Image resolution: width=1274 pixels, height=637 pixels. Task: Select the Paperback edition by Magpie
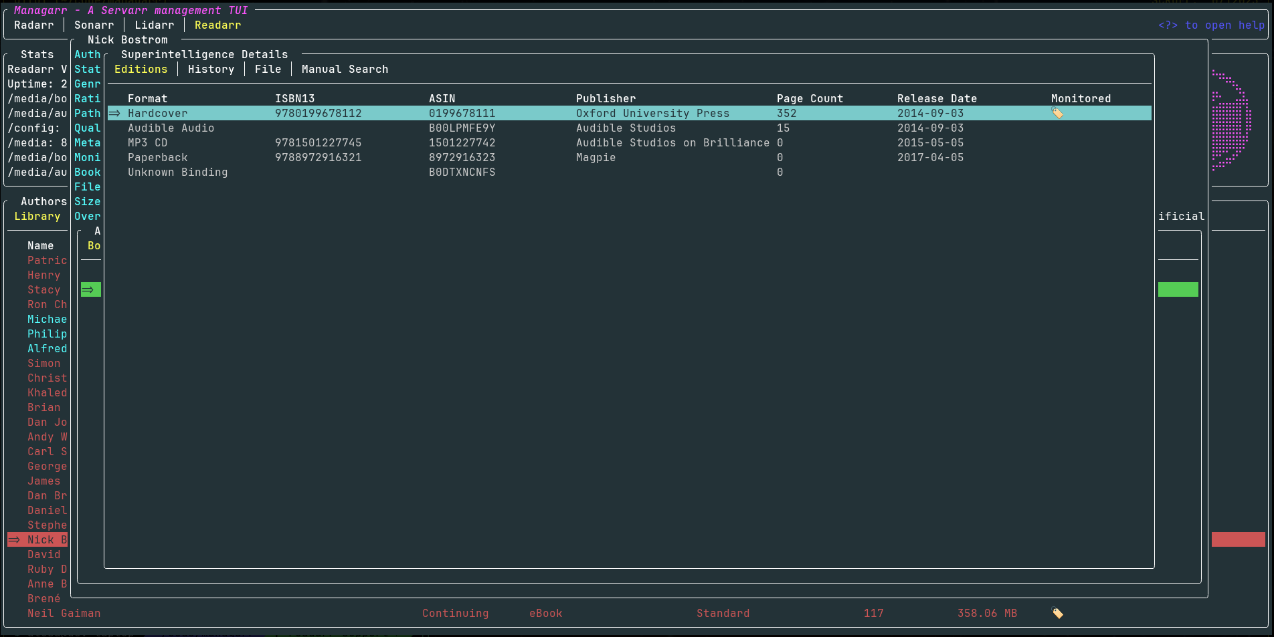[629, 157]
